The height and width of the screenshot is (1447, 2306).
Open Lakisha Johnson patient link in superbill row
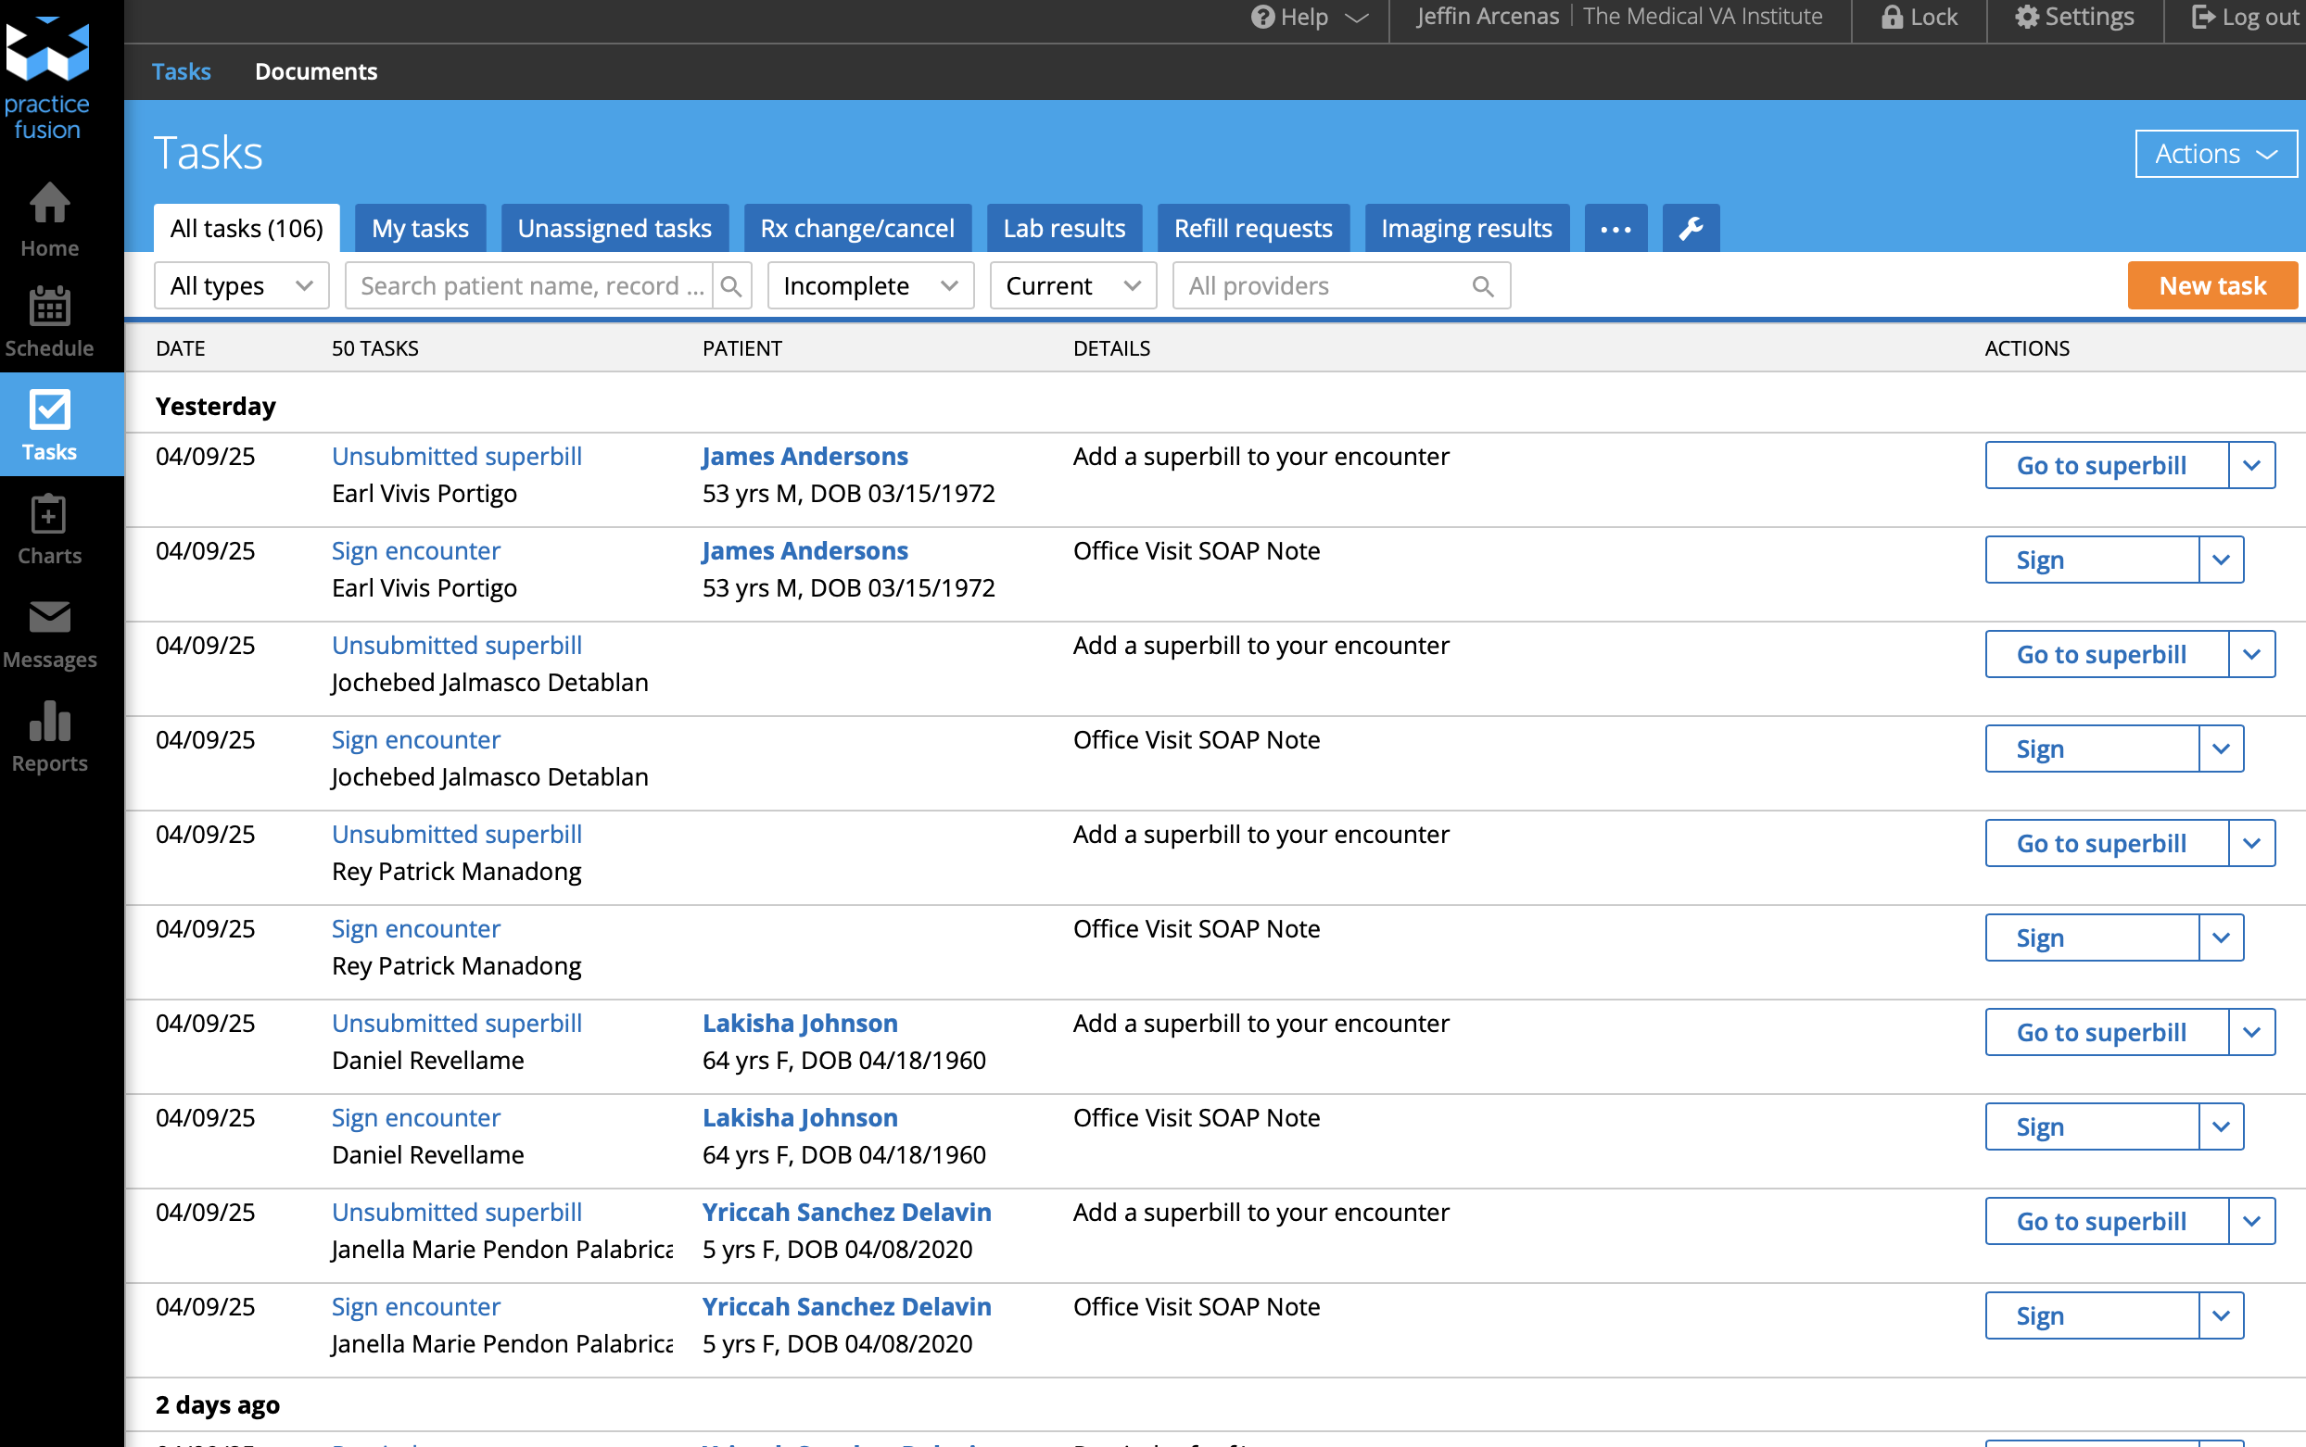[x=800, y=1023]
